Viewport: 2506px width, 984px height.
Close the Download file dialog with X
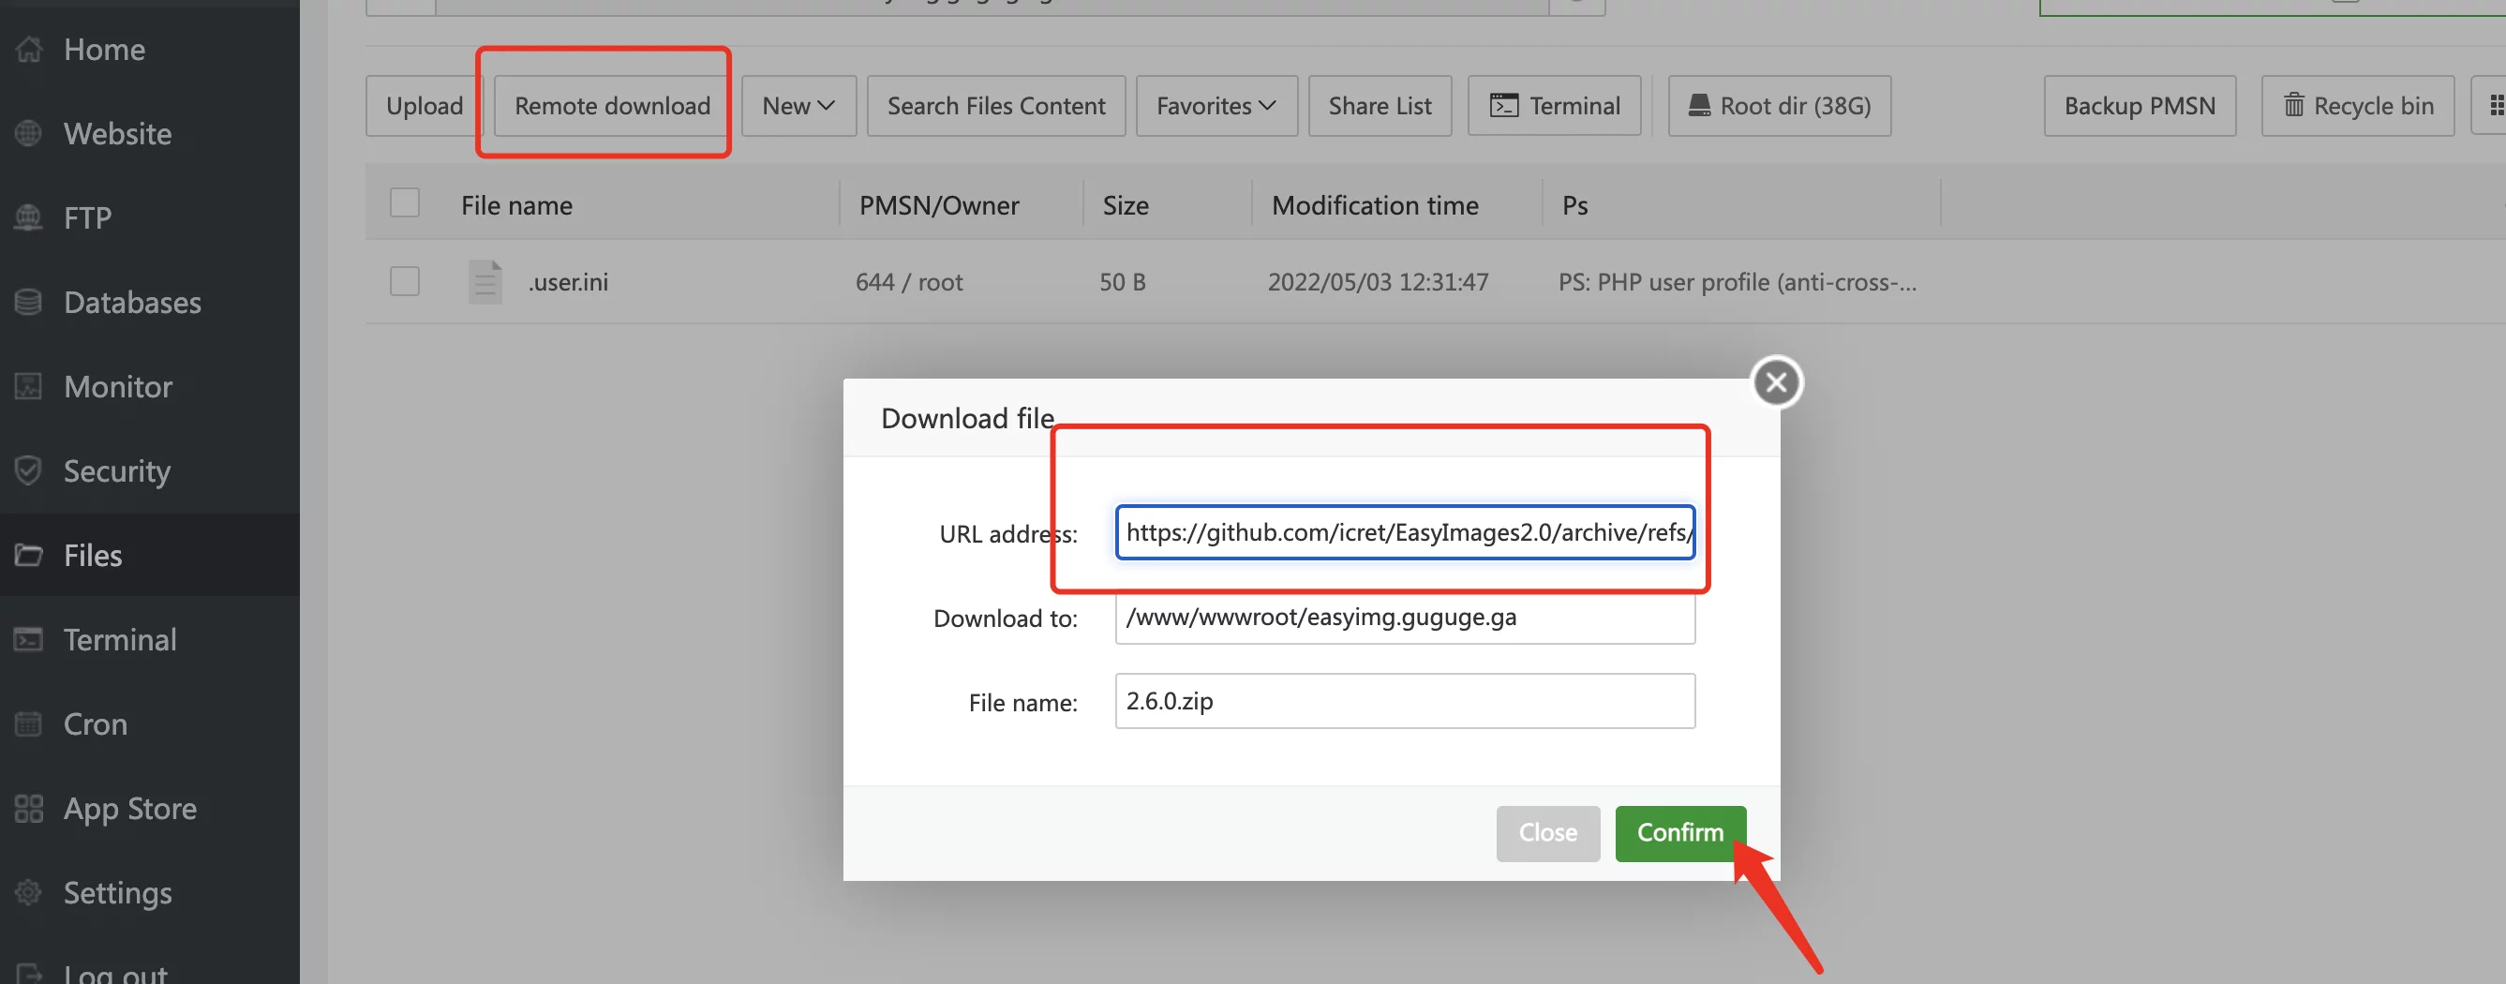[x=1776, y=382]
